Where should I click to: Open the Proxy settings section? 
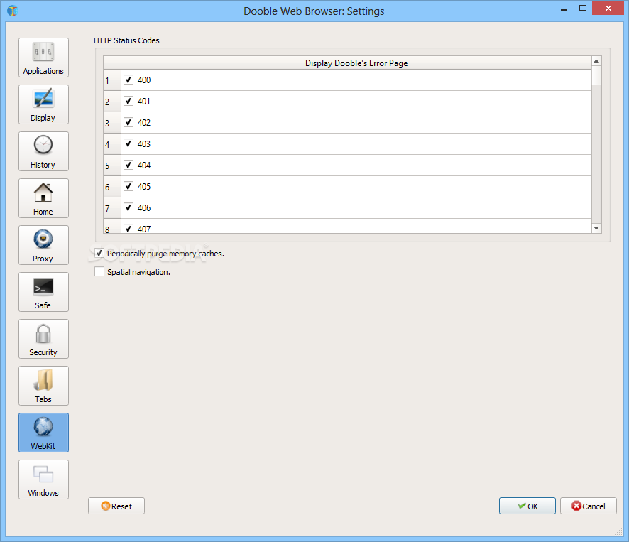(x=43, y=245)
